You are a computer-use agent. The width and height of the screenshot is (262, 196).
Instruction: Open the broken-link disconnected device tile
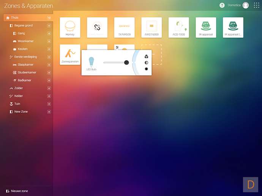point(97,28)
